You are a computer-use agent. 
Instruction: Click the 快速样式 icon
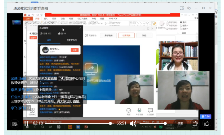coord(162,25)
